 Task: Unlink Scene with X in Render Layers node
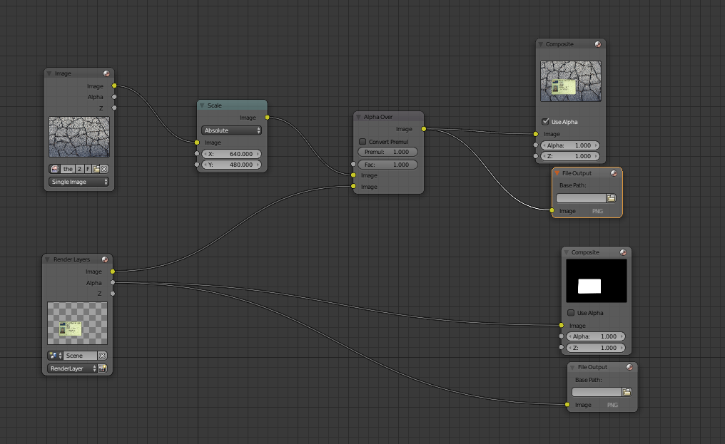102,356
